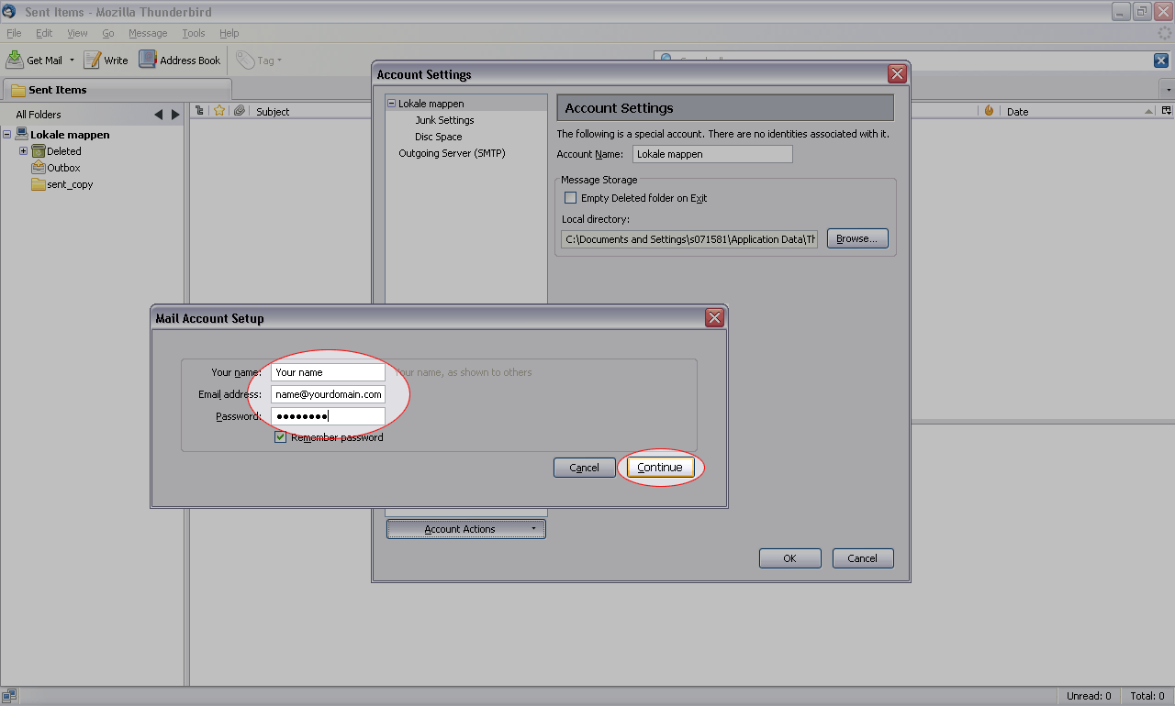
Task: Click the attachment paperclip column icon
Action: click(239, 111)
